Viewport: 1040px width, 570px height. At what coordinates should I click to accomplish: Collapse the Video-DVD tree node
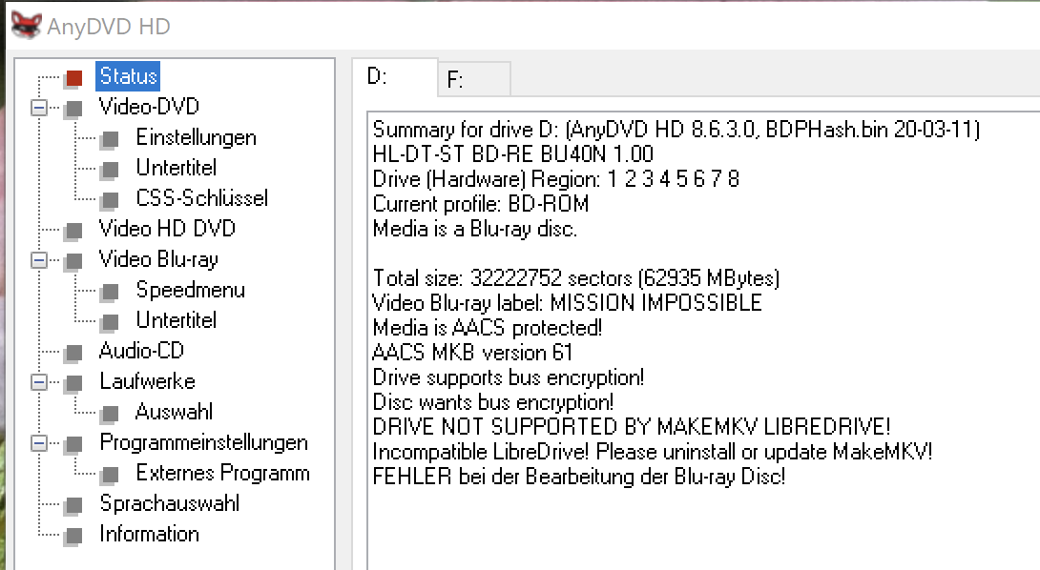click(x=39, y=108)
